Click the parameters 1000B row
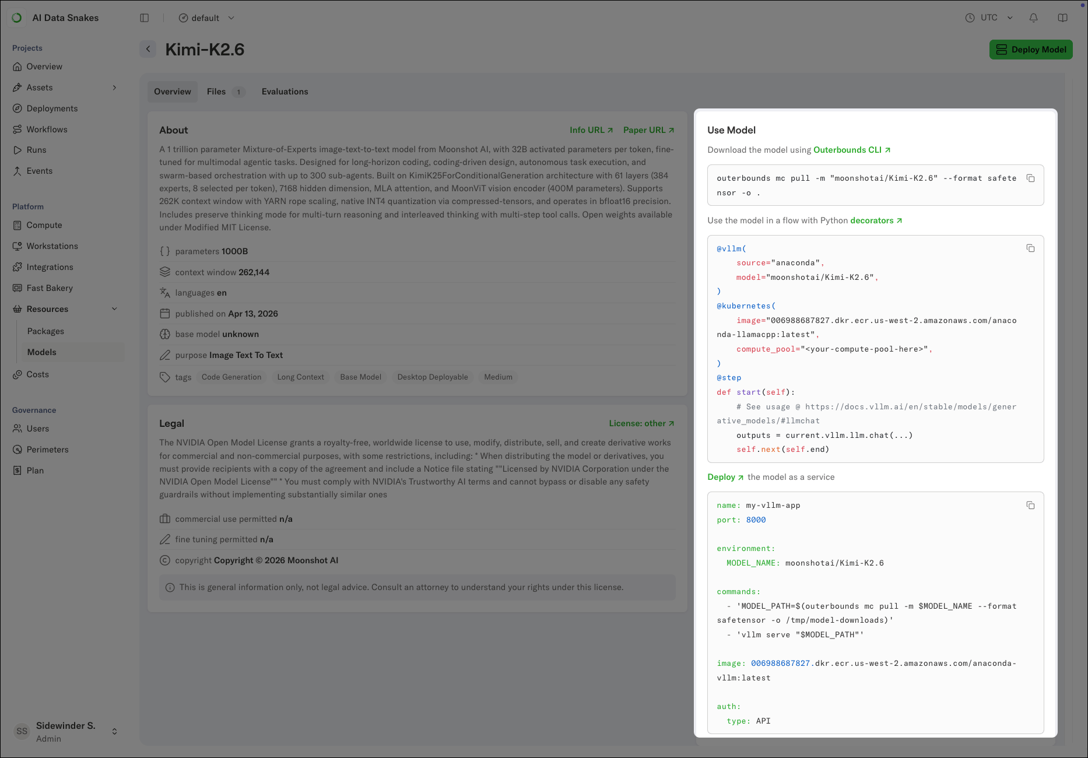 click(417, 251)
